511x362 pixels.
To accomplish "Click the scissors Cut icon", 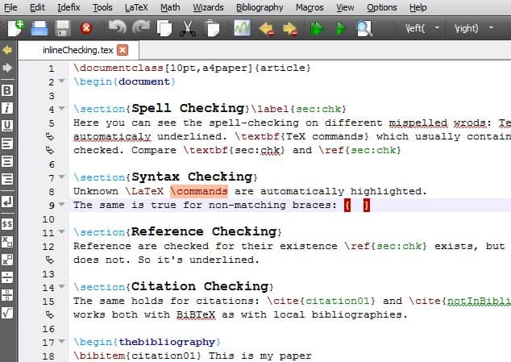I will [188, 29].
